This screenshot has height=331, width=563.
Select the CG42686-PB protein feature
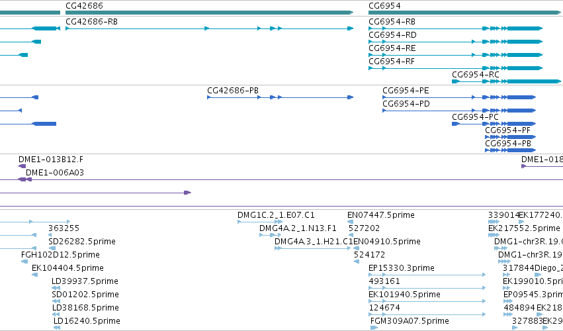click(x=281, y=97)
